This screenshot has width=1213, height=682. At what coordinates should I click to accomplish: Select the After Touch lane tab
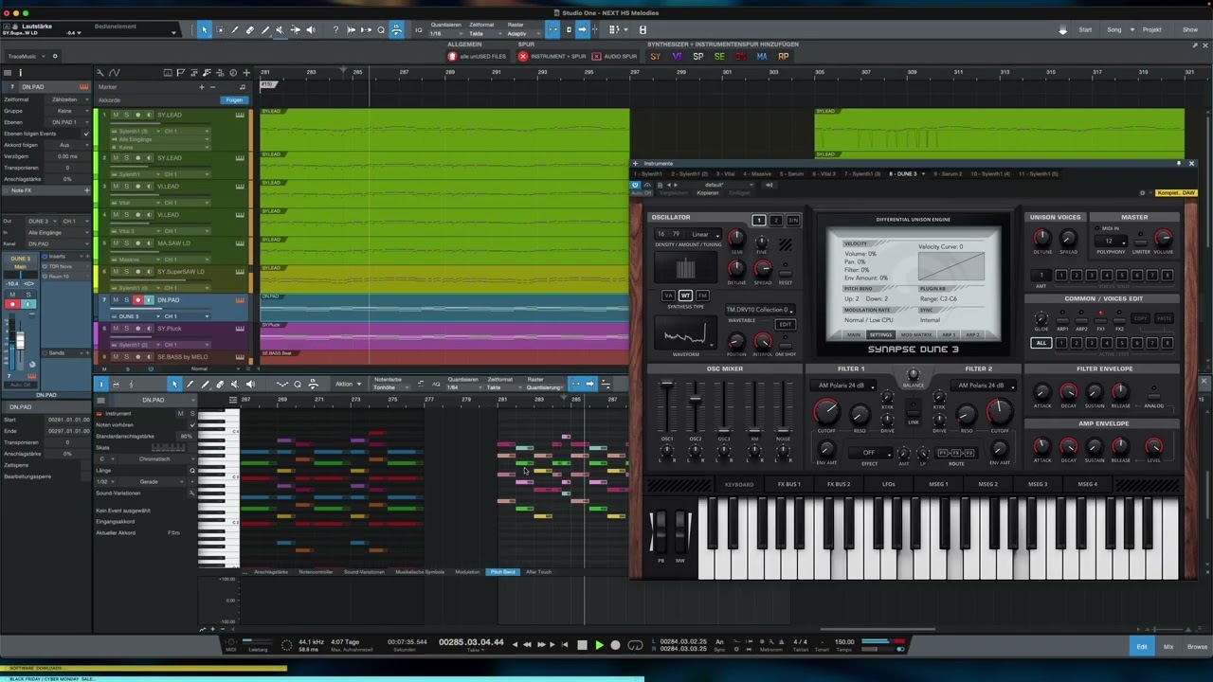click(538, 572)
